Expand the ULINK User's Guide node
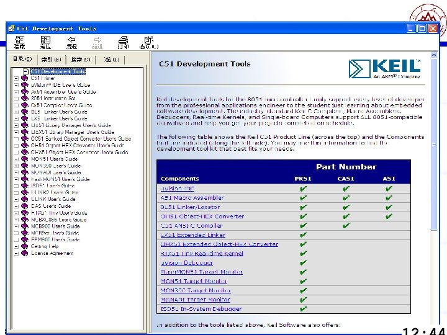The width and height of the screenshot is (447, 335). (16, 199)
